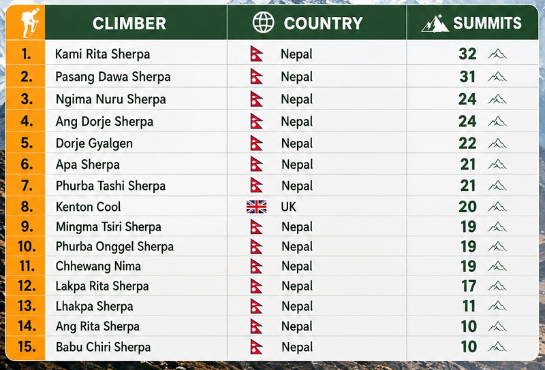Click the globe icon beside COUNTRY
The image size is (545, 370).
pyautogui.click(x=263, y=22)
